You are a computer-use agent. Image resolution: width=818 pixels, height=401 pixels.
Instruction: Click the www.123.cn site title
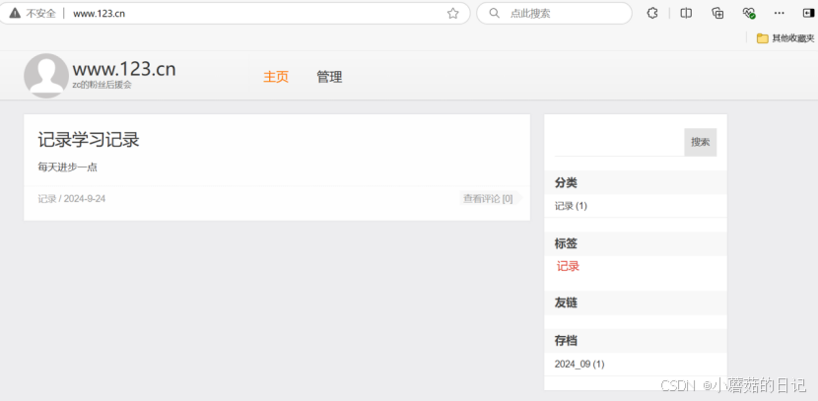124,69
